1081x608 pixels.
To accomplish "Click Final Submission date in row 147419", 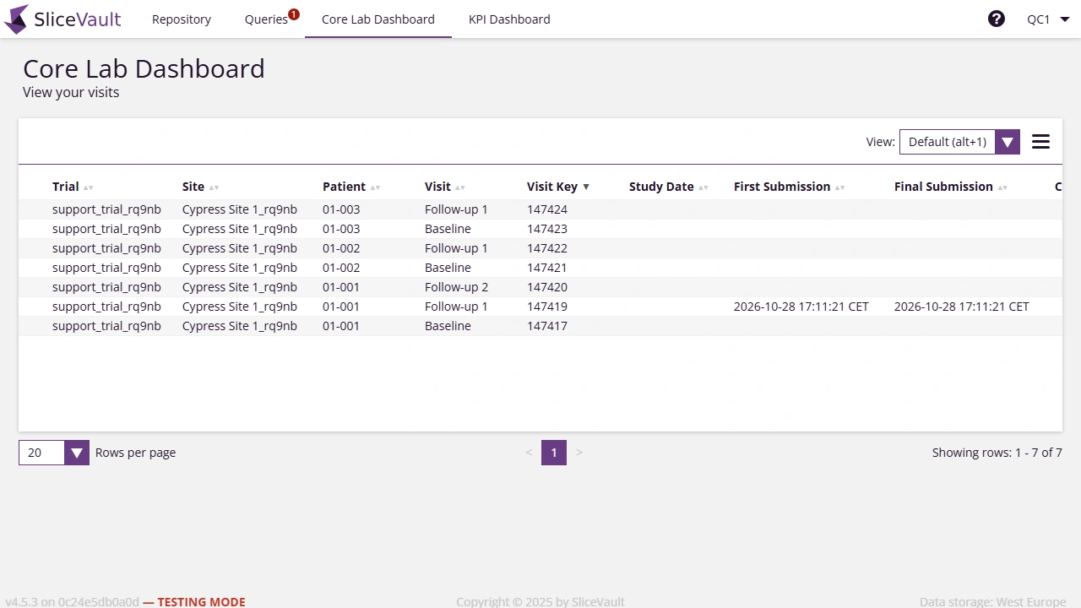I will pos(962,307).
